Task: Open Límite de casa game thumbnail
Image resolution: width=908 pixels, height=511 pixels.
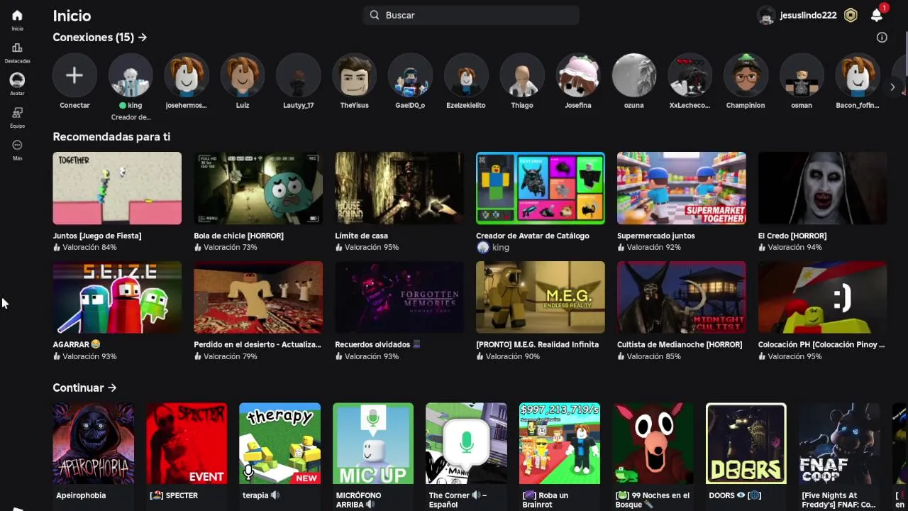Action: [x=399, y=188]
